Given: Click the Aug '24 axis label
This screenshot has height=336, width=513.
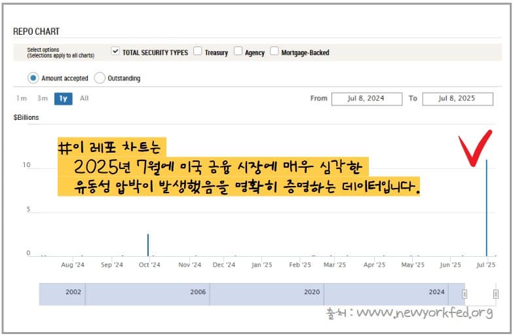Looking at the screenshot, I should [x=73, y=265].
